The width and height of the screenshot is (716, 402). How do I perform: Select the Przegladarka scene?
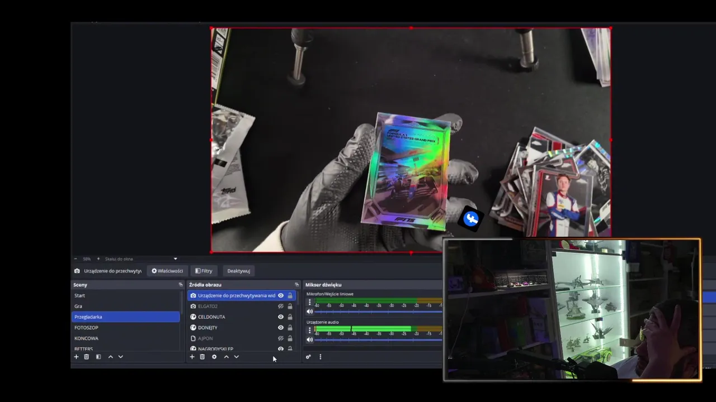[126, 317]
